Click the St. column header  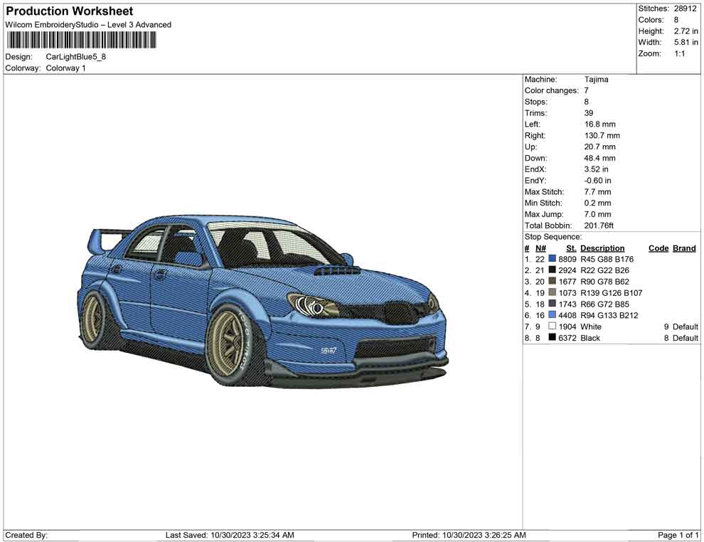coord(571,248)
